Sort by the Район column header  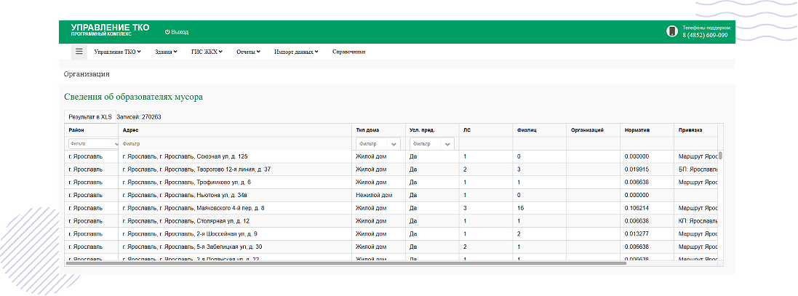click(x=91, y=130)
